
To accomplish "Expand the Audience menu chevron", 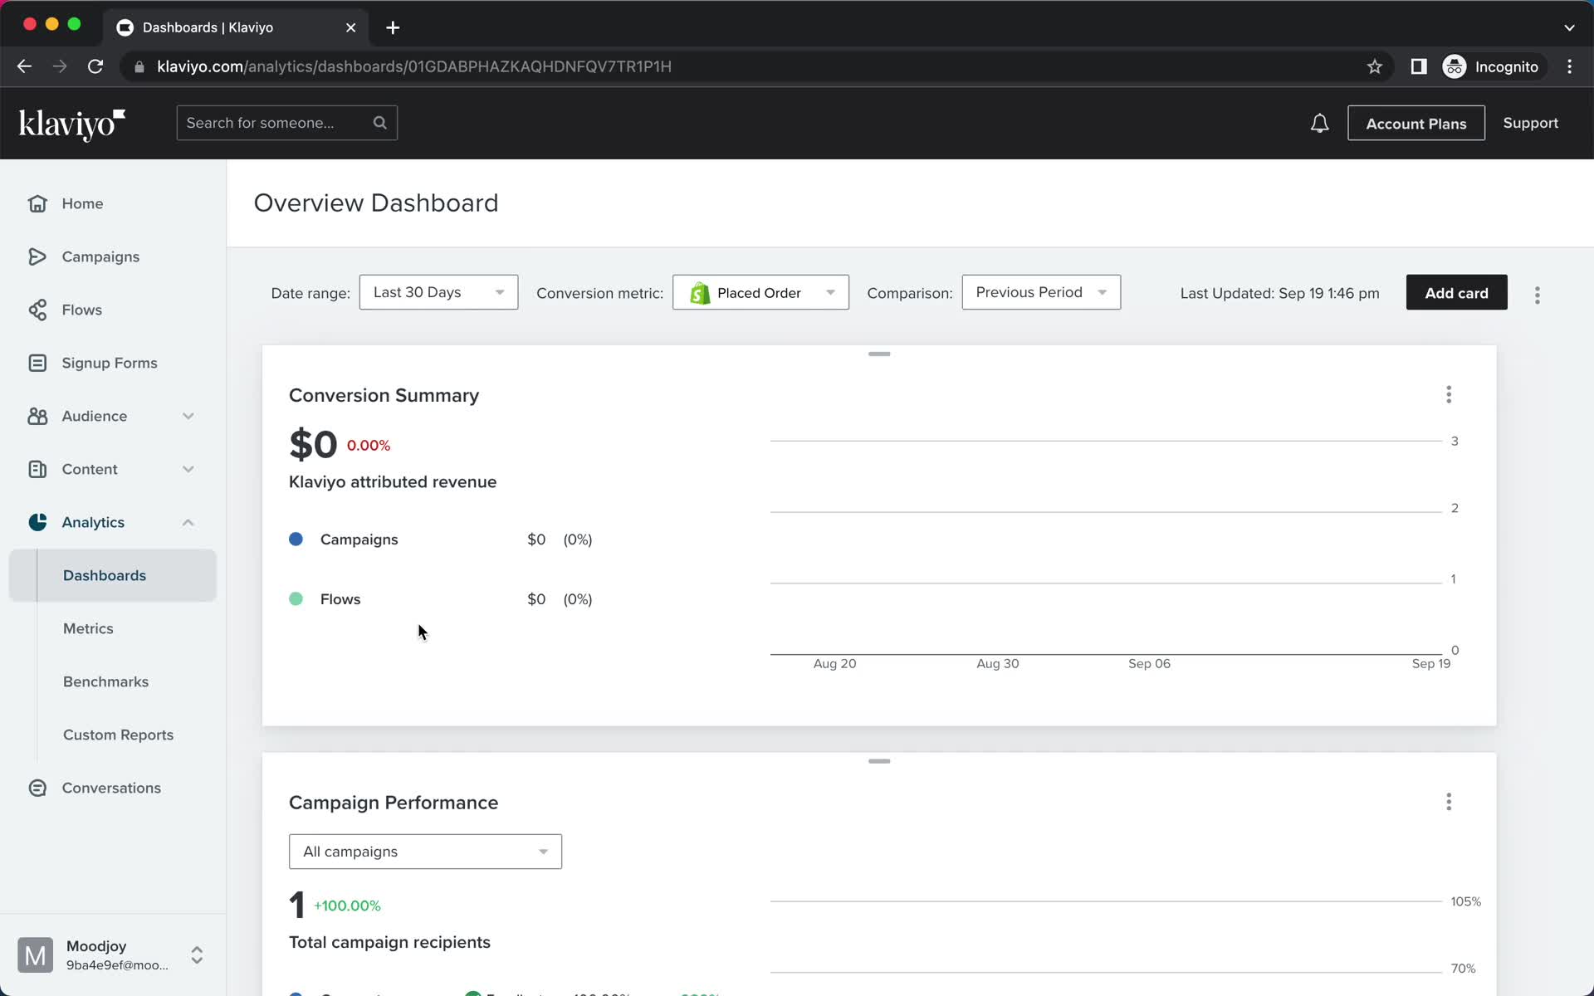I will 188,416.
